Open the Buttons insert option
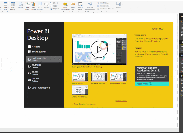Viewport: 183px width, 133px height. 46,6
